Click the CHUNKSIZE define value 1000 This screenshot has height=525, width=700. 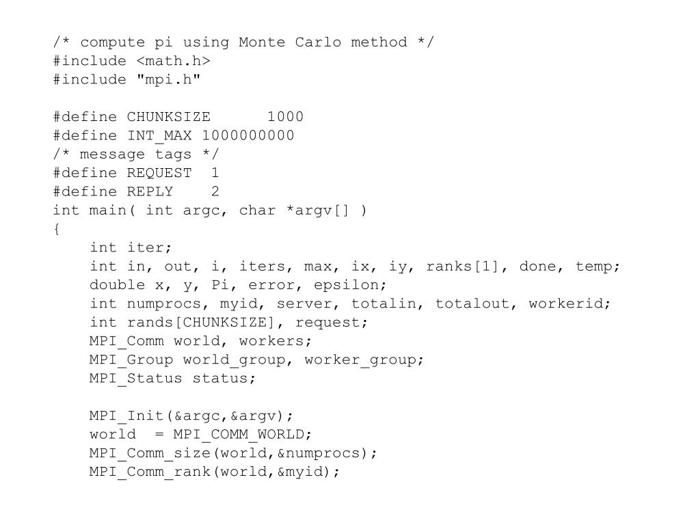coord(285,117)
